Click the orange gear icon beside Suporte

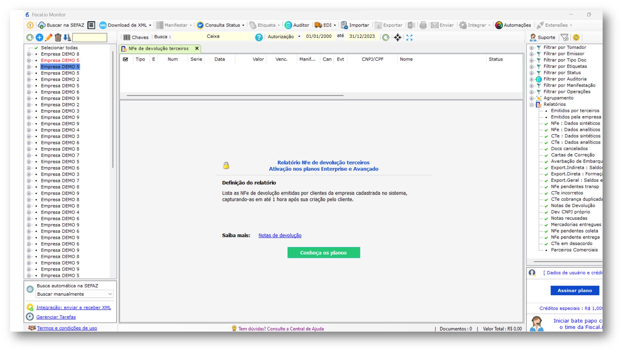[576, 37]
